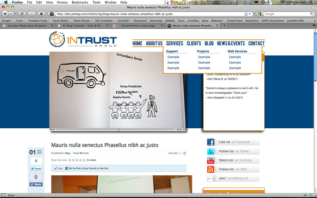Open the Tools bookmarks folder dropdown
Screen dimensions: 317x198
click(x=20, y=21)
